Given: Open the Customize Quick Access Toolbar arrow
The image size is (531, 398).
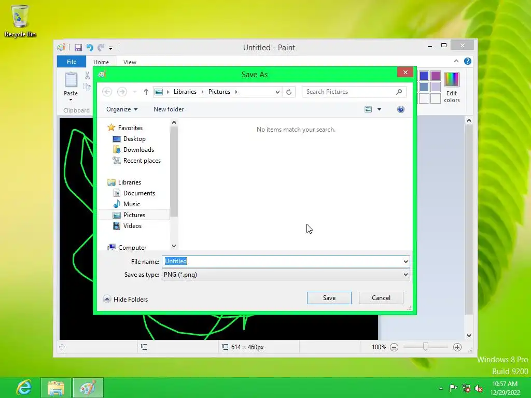Looking at the screenshot, I should point(111,48).
